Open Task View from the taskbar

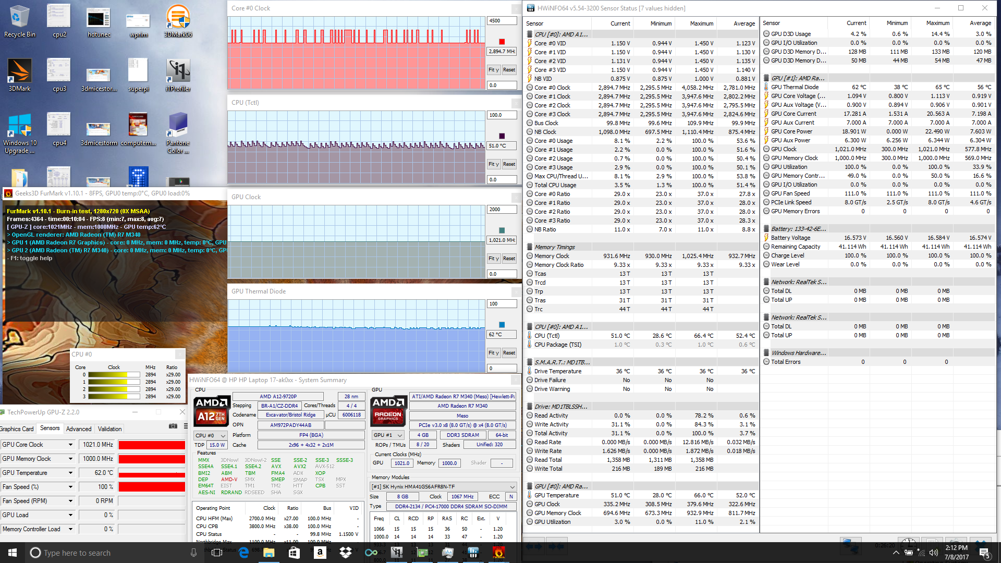(x=217, y=553)
